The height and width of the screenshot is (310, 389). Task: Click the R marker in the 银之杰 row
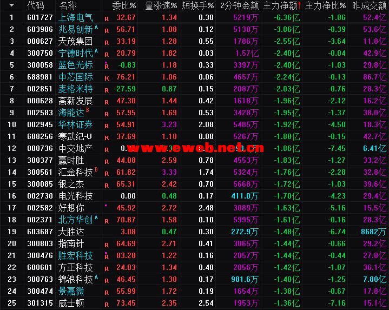[x=107, y=186]
